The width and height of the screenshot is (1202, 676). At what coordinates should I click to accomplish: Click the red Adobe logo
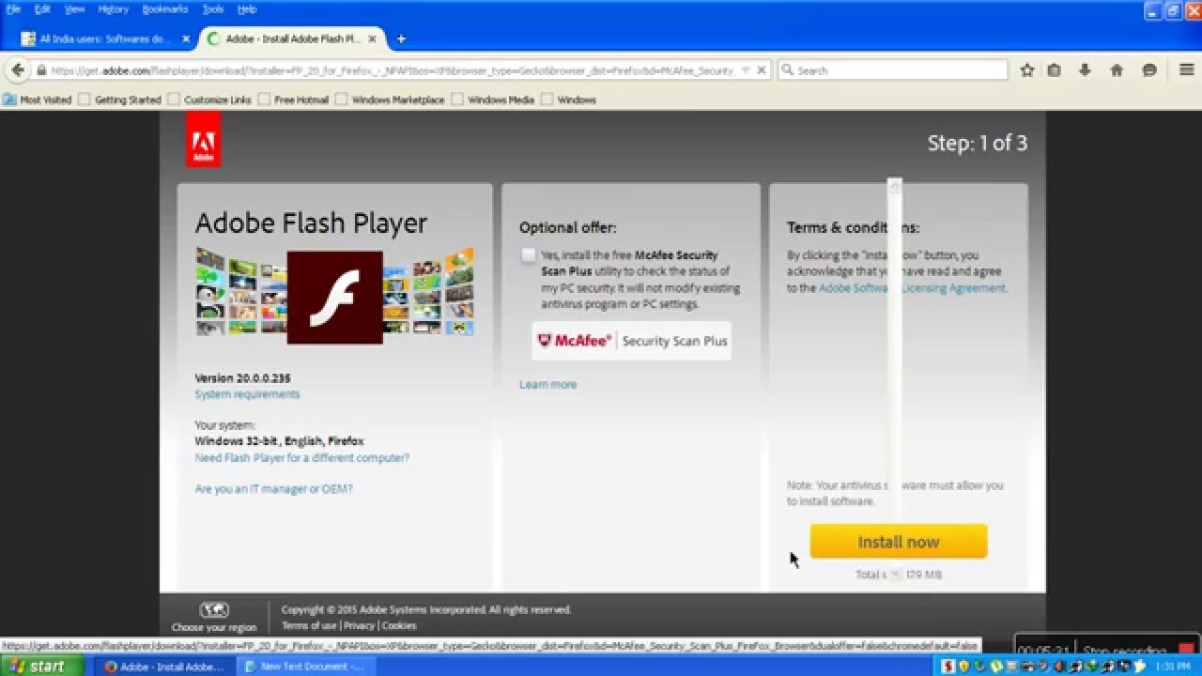(203, 139)
